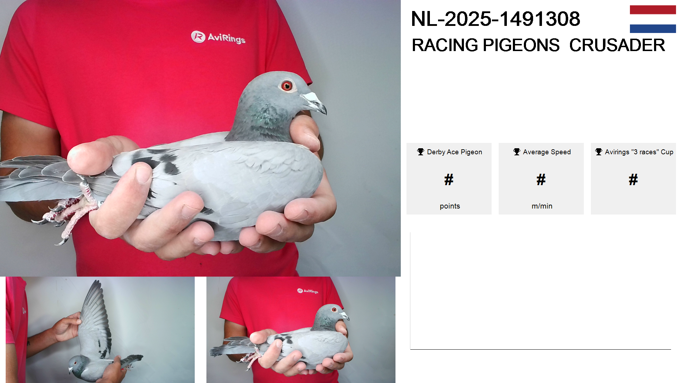Click the CRUSADER pigeon name

click(x=617, y=45)
